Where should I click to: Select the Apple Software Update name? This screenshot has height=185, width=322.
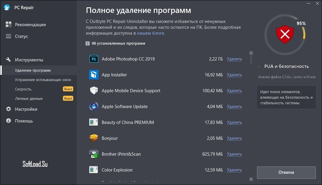tap(124, 106)
